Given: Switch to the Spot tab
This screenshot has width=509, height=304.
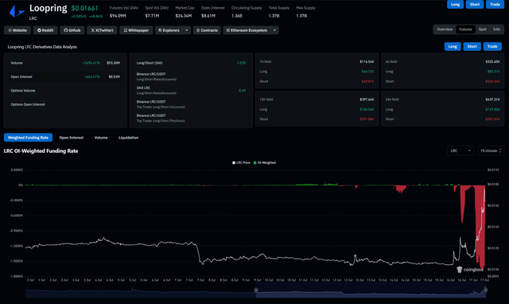Looking at the screenshot, I should (483, 29).
